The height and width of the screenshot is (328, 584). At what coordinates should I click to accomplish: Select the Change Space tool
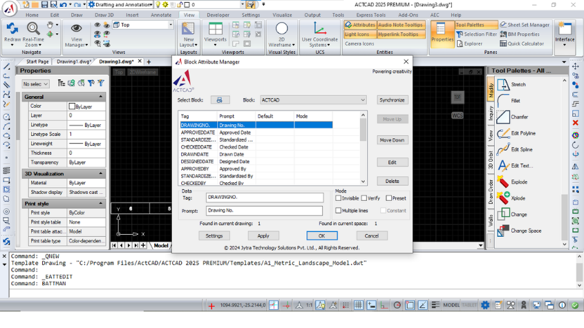click(x=519, y=231)
